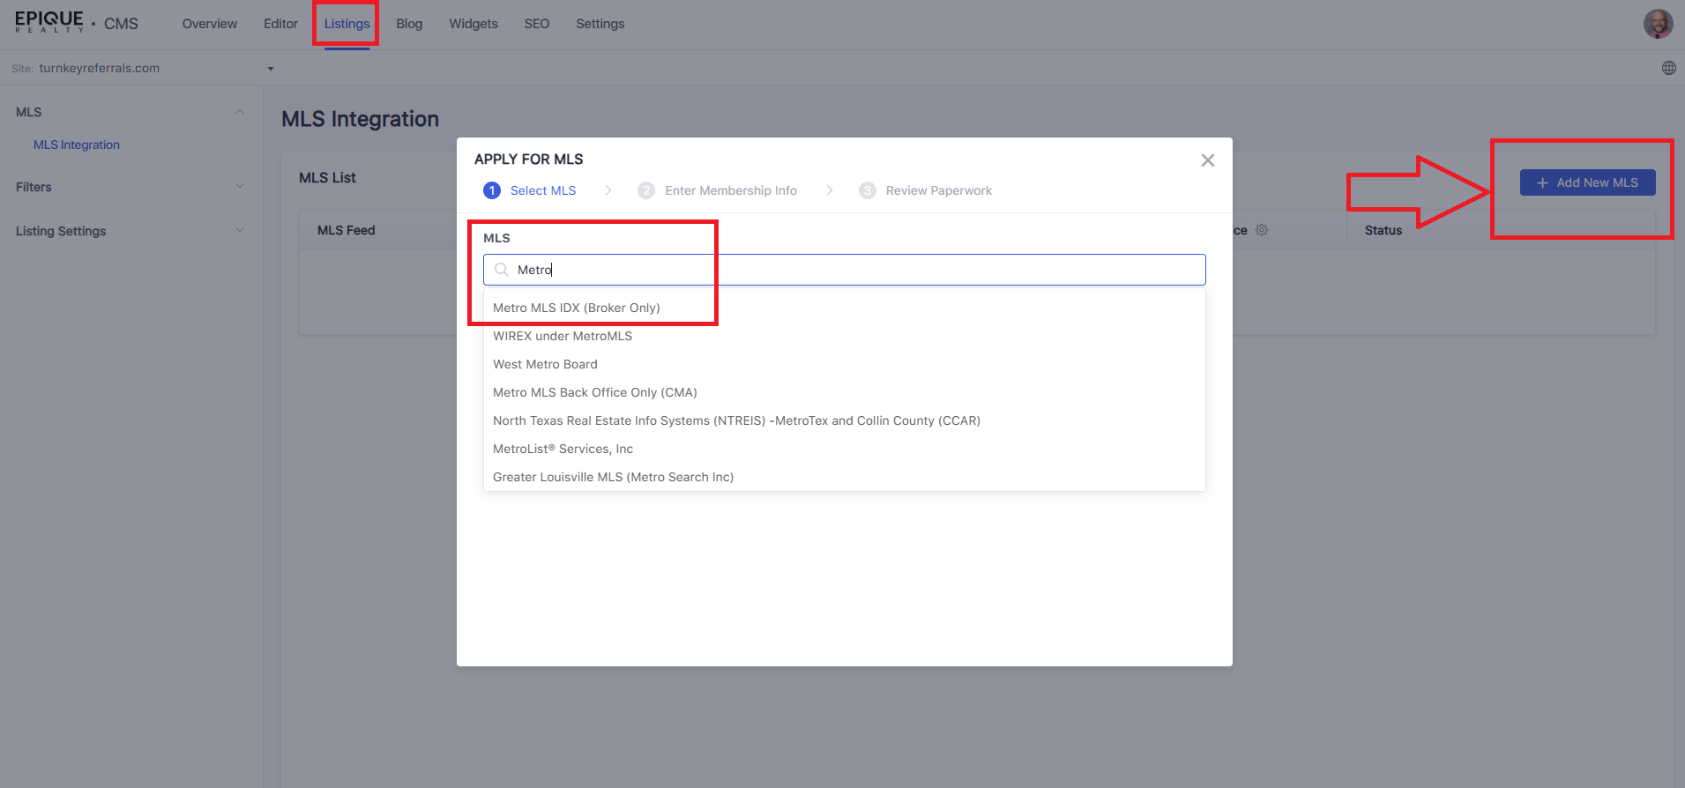Click the Epique Realty logo
1685x788 pixels.
[49, 22]
